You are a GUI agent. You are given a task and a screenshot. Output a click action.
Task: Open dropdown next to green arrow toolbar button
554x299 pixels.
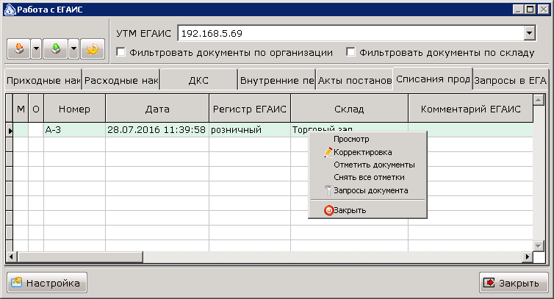tap(73, 48)
